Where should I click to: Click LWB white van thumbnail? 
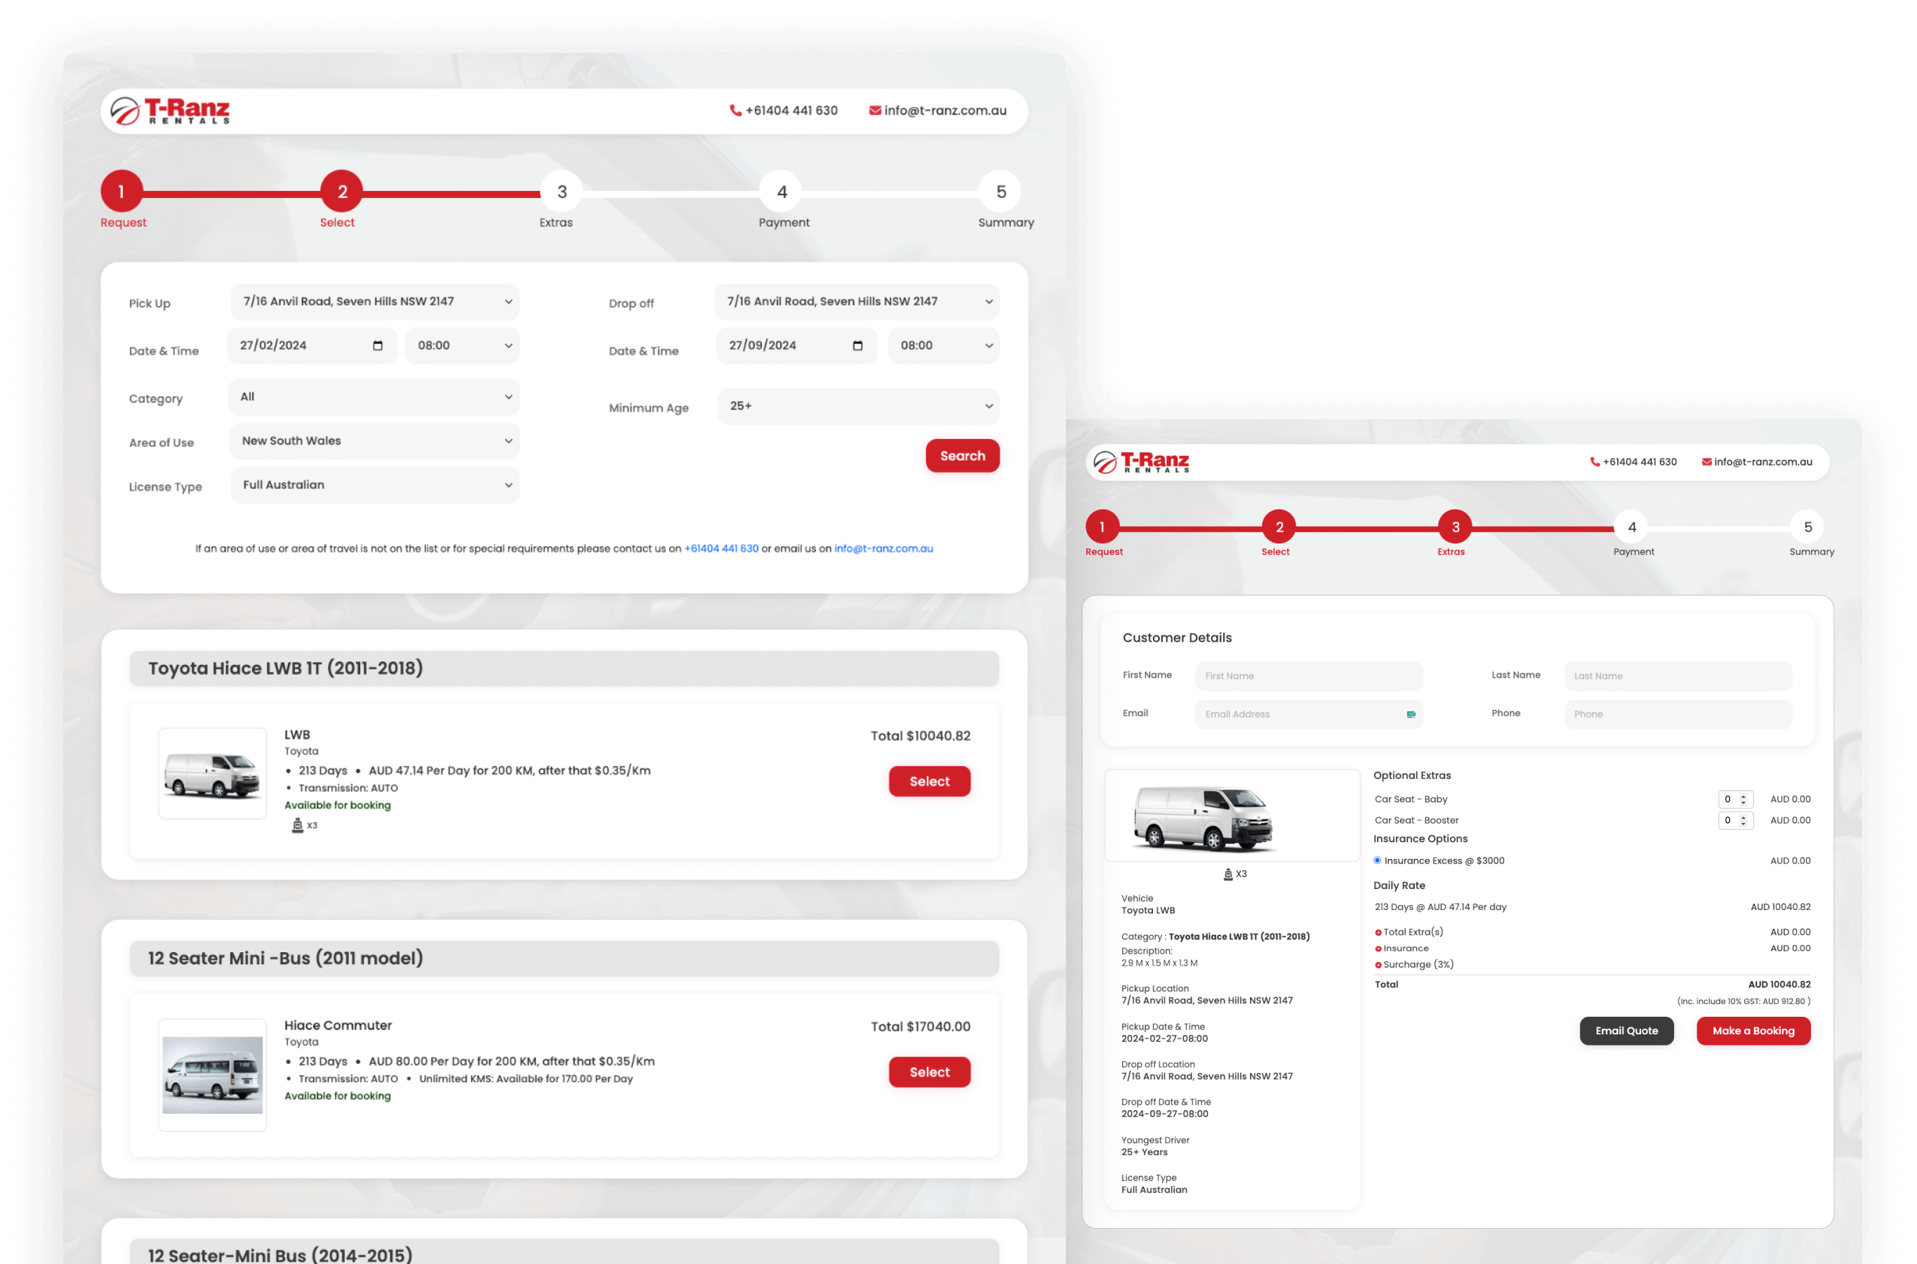(212, 774)
